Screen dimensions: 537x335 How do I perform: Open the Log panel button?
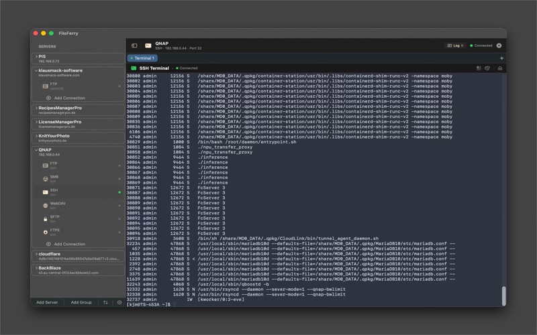click(455, 46)
